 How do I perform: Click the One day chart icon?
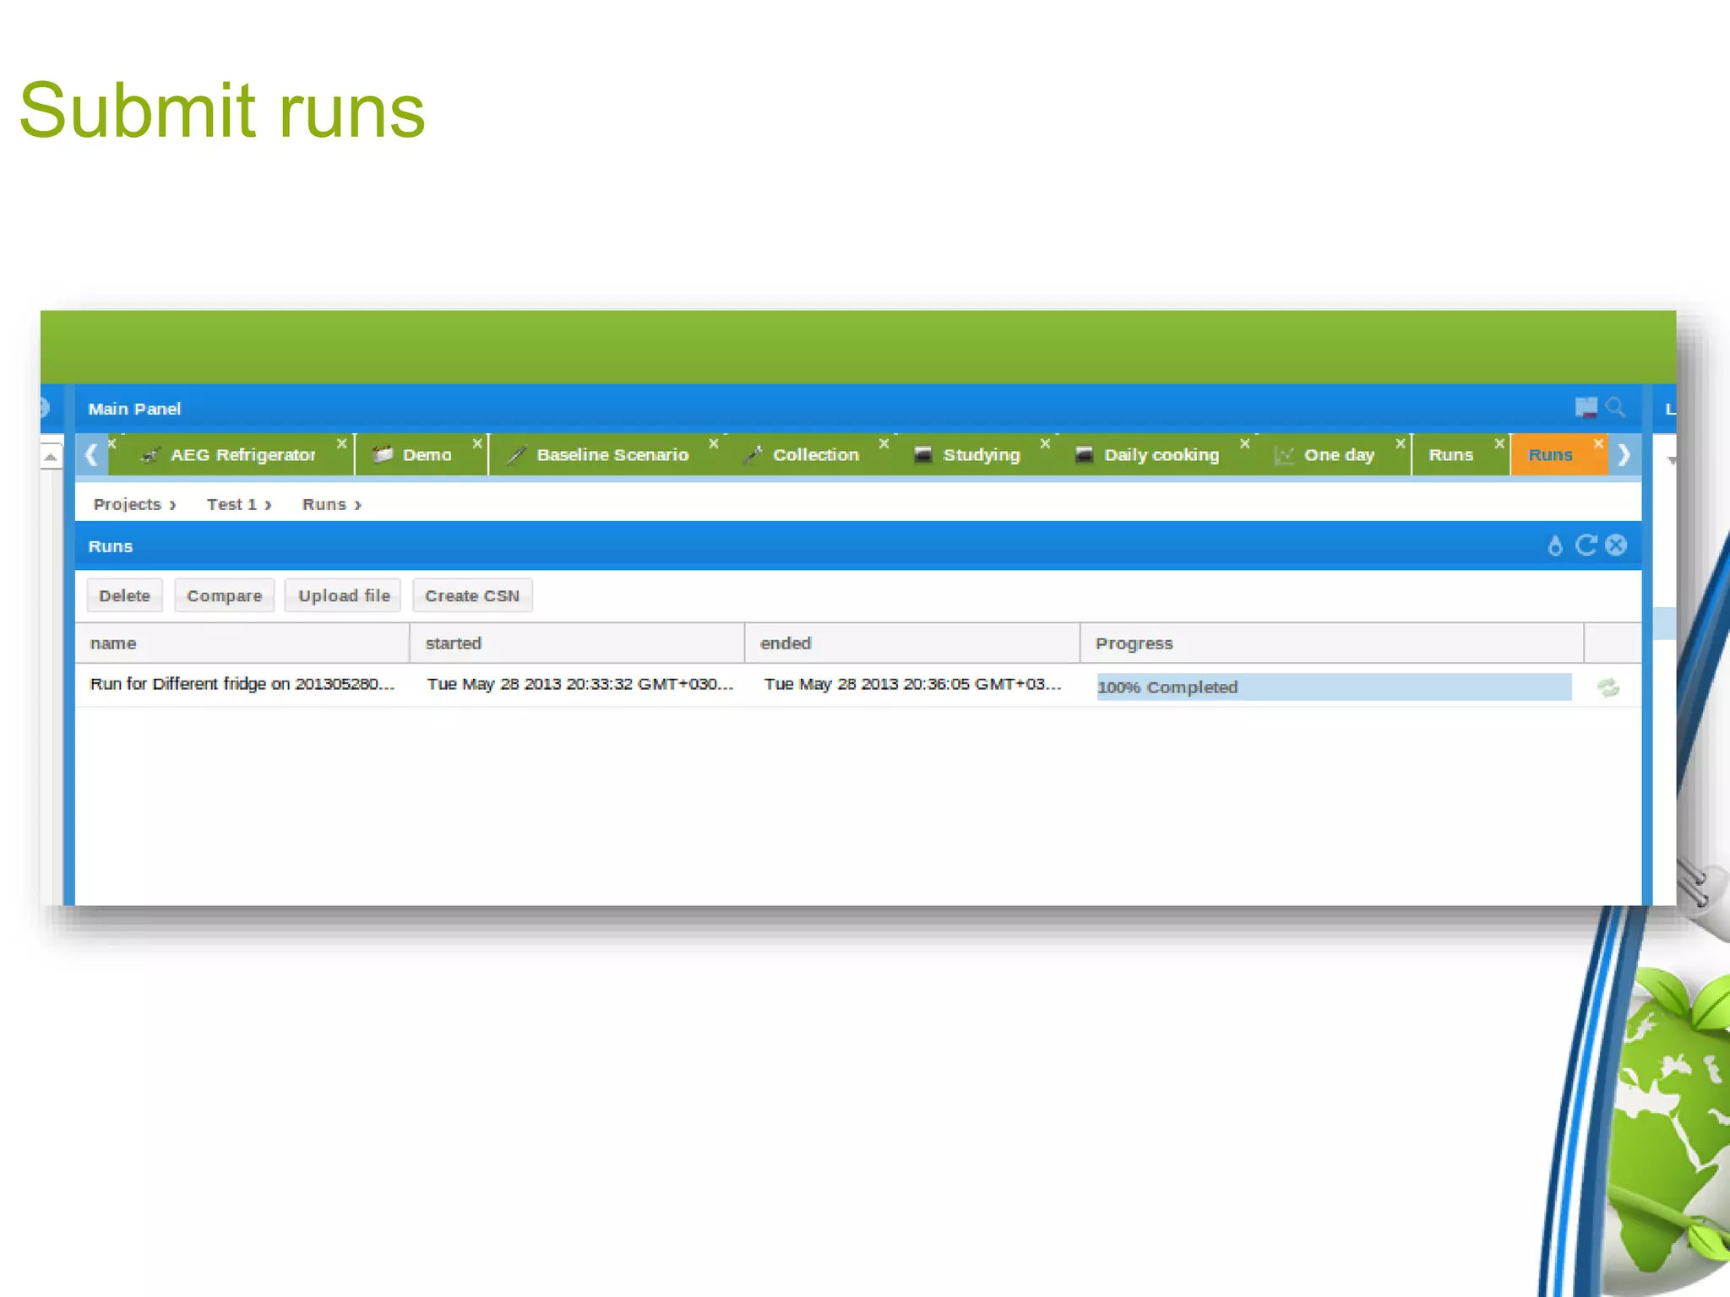coord(1284,455)
